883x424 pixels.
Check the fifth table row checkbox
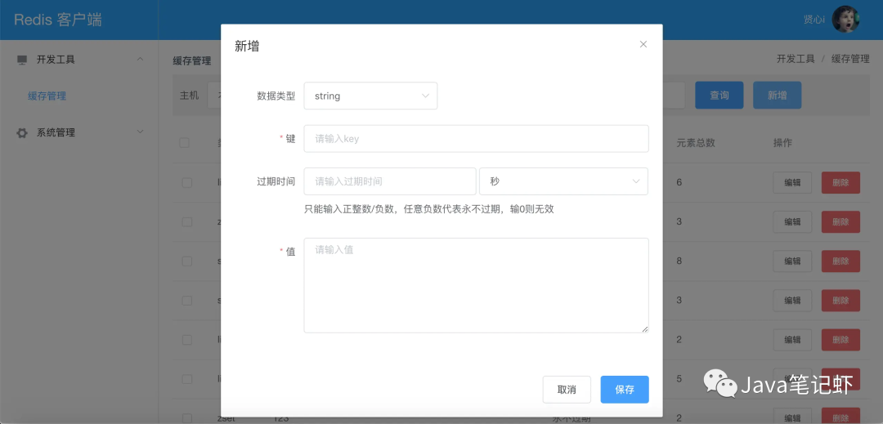(187, 340)
